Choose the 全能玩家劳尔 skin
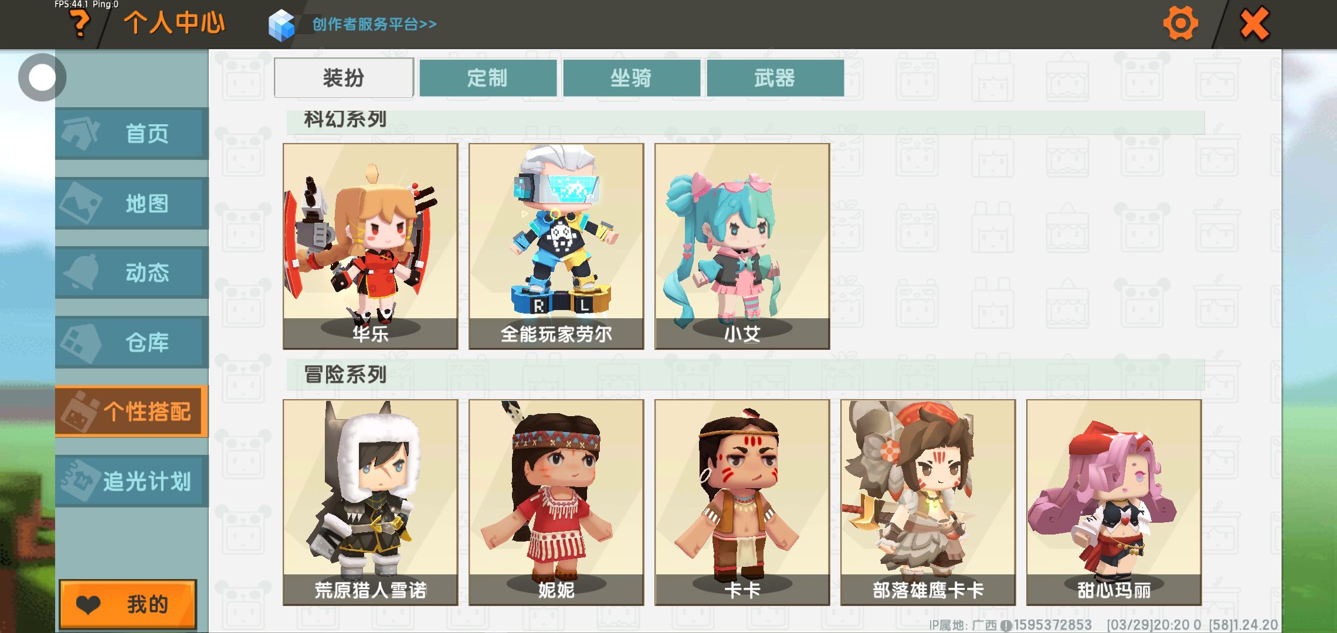This screenshot has width=1337, height=633. (556, 246)
